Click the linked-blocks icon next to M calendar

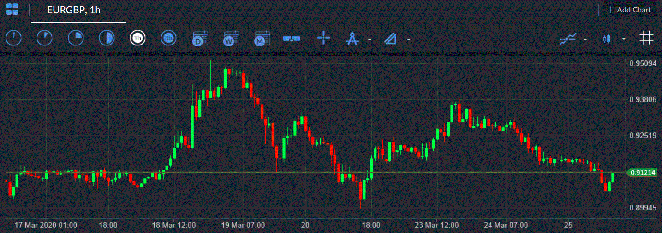292,39
